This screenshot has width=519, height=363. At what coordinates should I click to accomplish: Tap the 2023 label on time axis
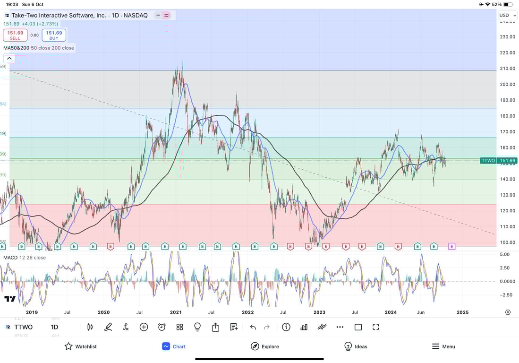[319, 312]
